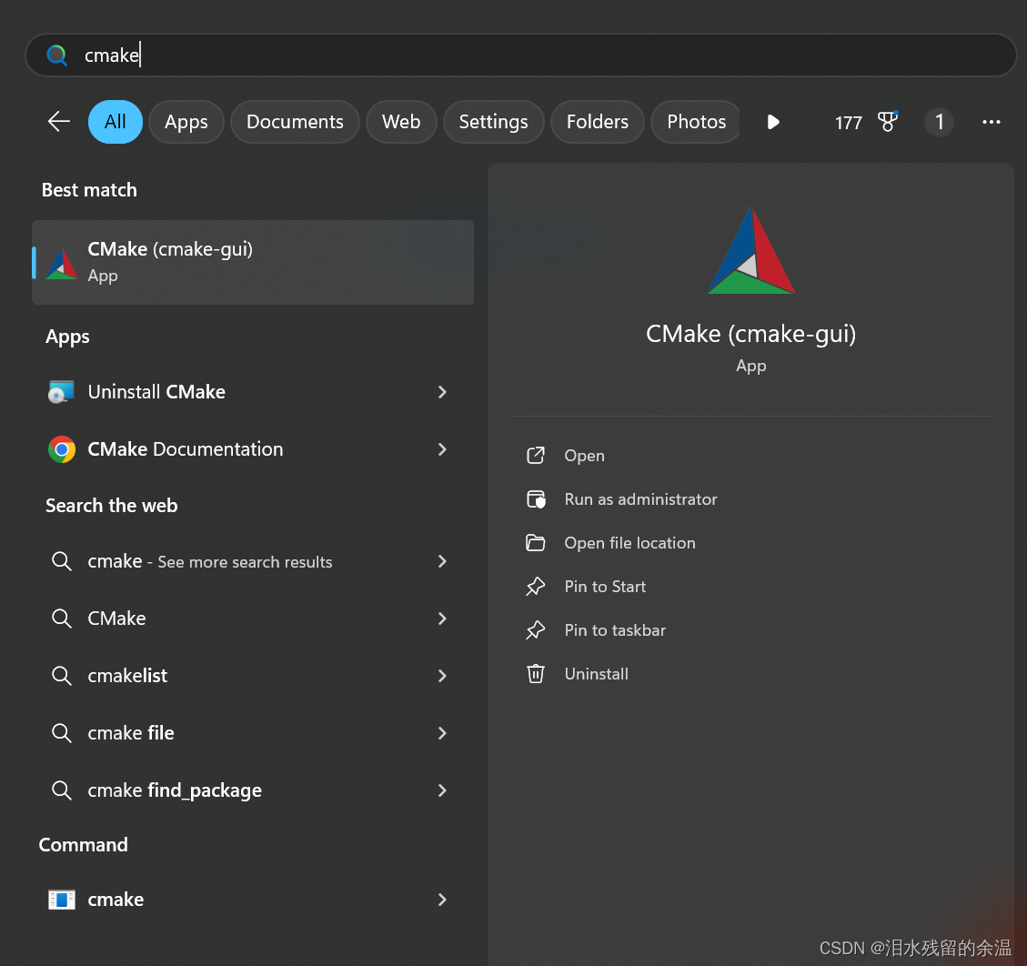Click CMake triangle icon in best match

[62, 263]
